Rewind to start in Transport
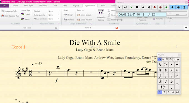The width and height of the screenshot is (189, 103). (x=119, y=7)
